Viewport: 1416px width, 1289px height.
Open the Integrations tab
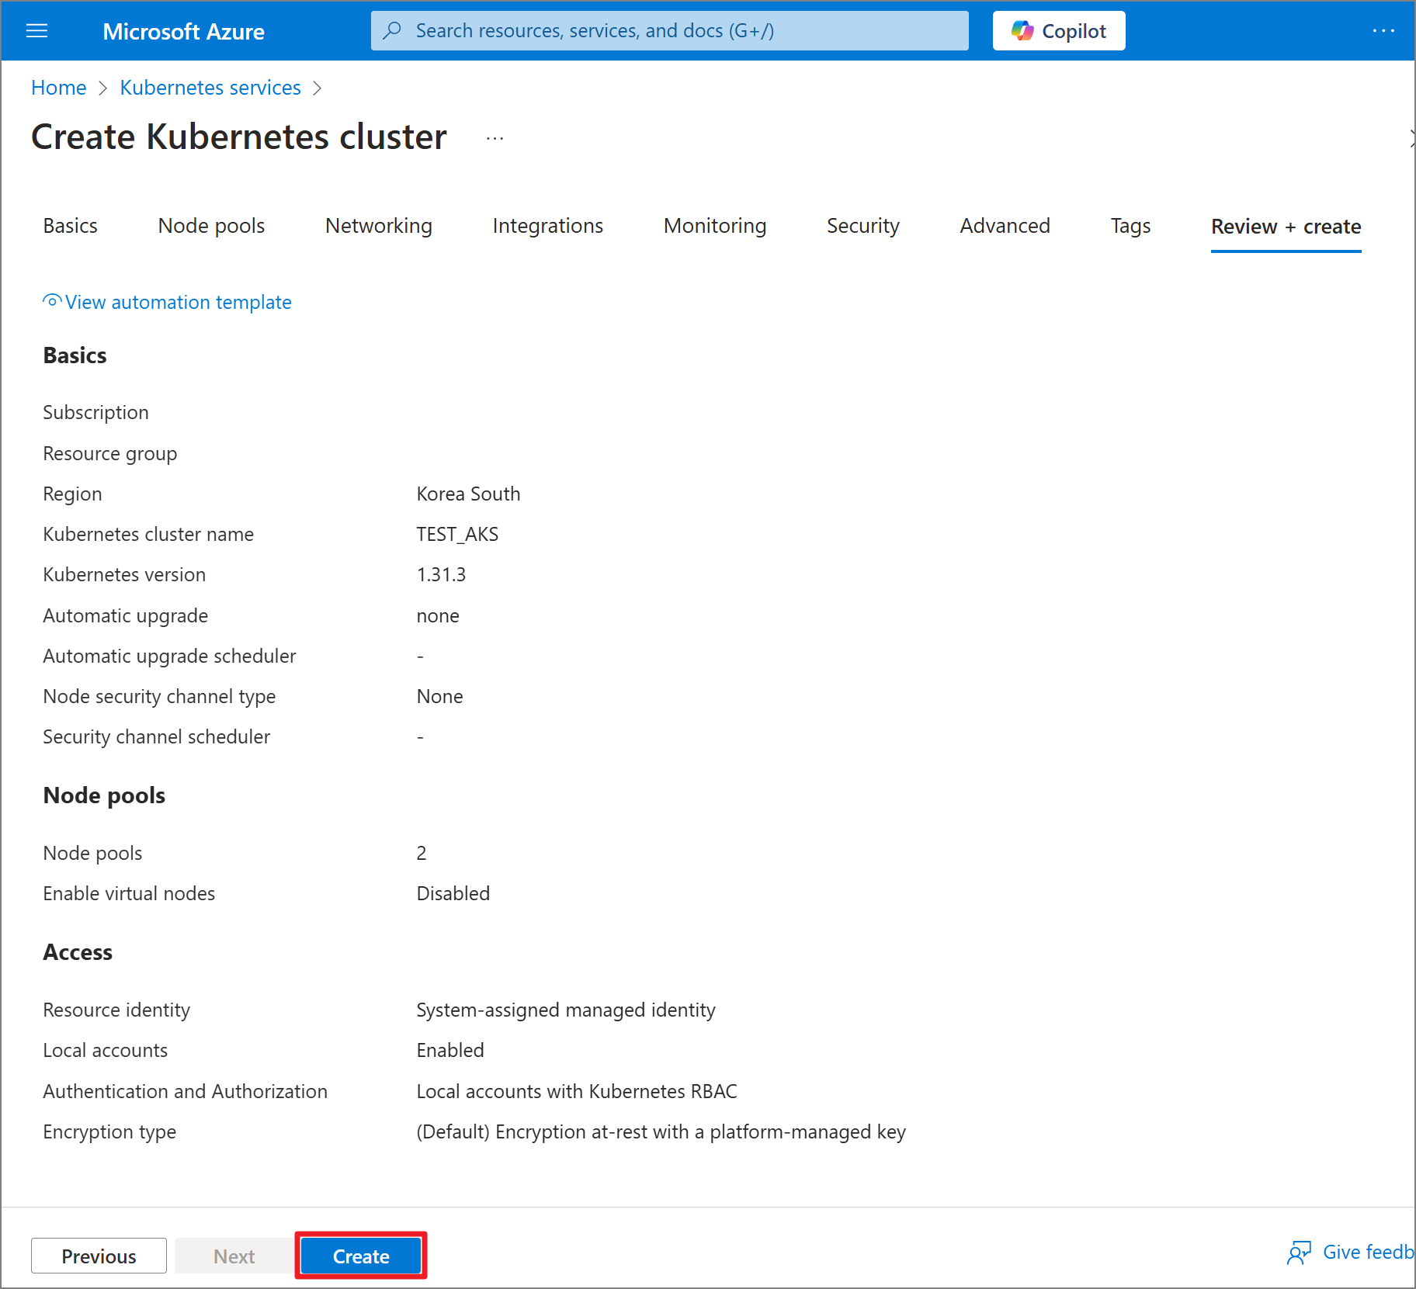pos(548,226)
